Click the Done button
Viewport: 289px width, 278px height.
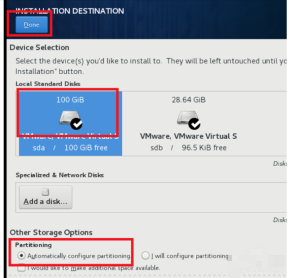pos(31,25)
